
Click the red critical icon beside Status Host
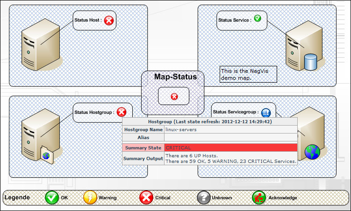click(x=109, y=21)
